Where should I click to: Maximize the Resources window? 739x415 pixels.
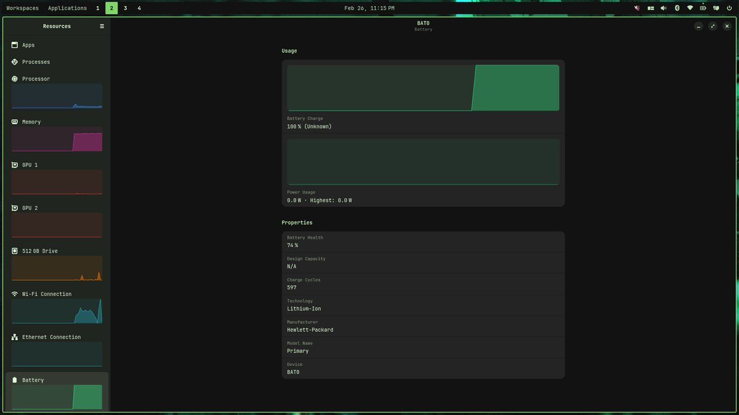713,26
